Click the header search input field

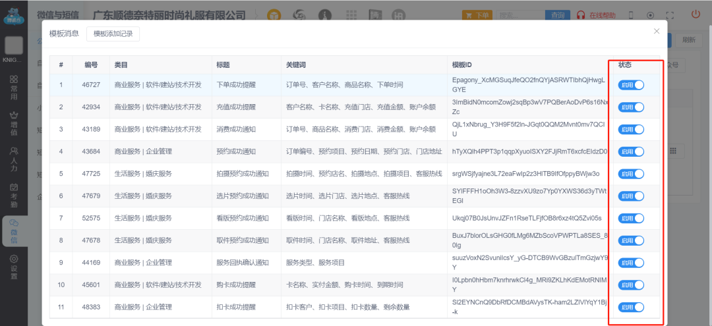520,15
